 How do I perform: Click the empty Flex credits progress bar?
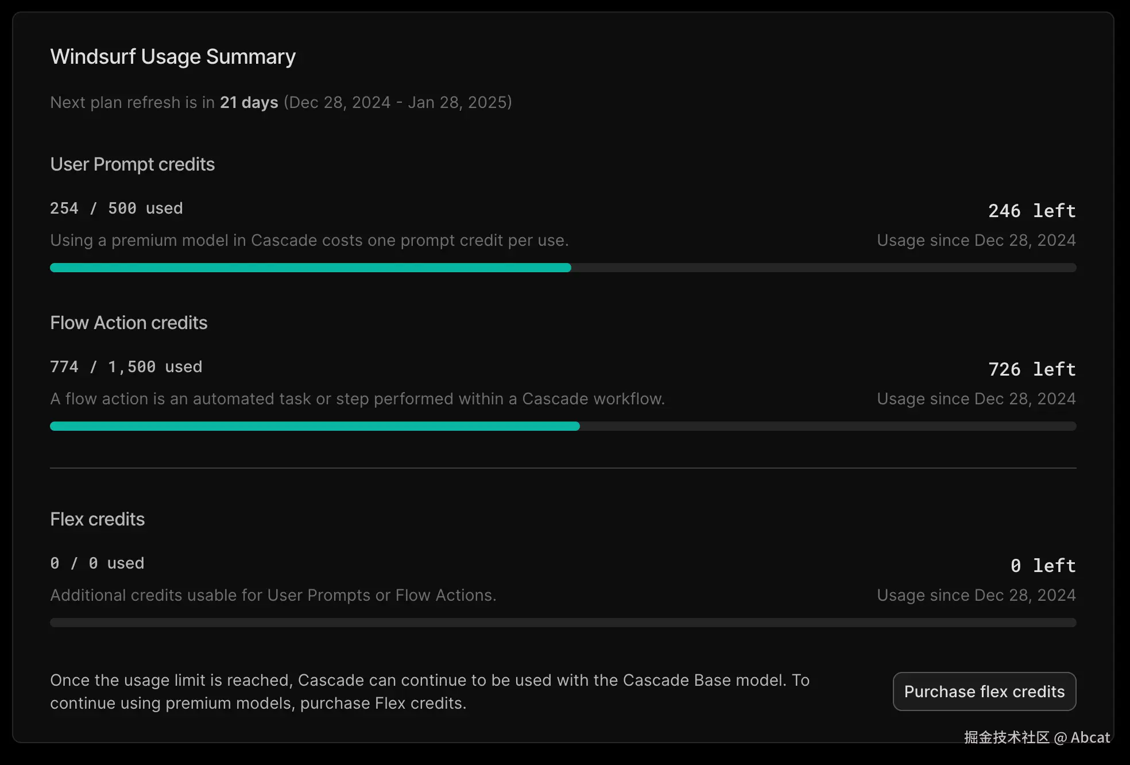pyautogui.click(x=563, y=623)
